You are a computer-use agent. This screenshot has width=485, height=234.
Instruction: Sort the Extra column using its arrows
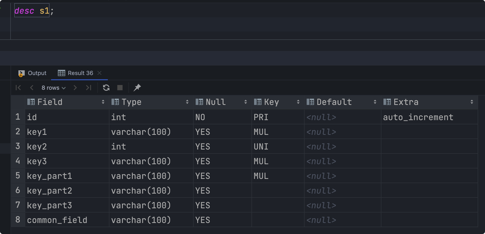tap(472, 102)
